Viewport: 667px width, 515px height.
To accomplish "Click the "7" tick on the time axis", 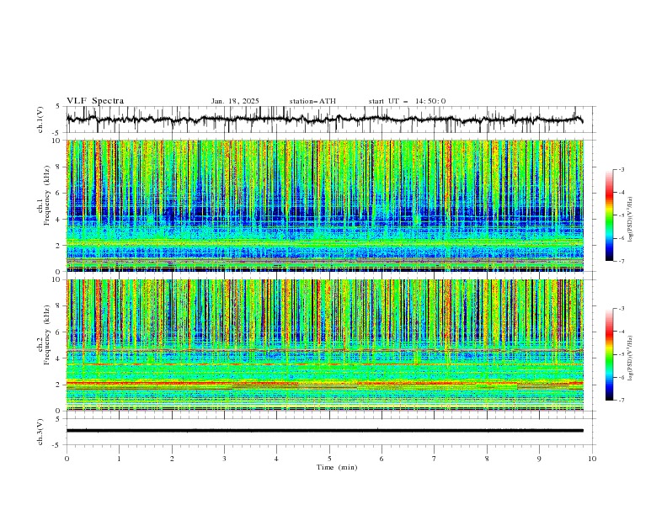I will coord(435,459).
